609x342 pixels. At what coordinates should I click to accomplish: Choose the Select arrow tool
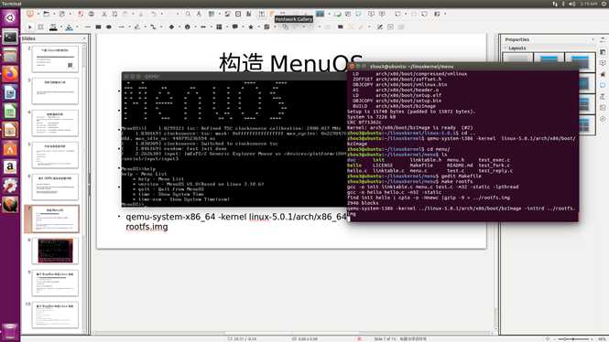tap(30, 27)
